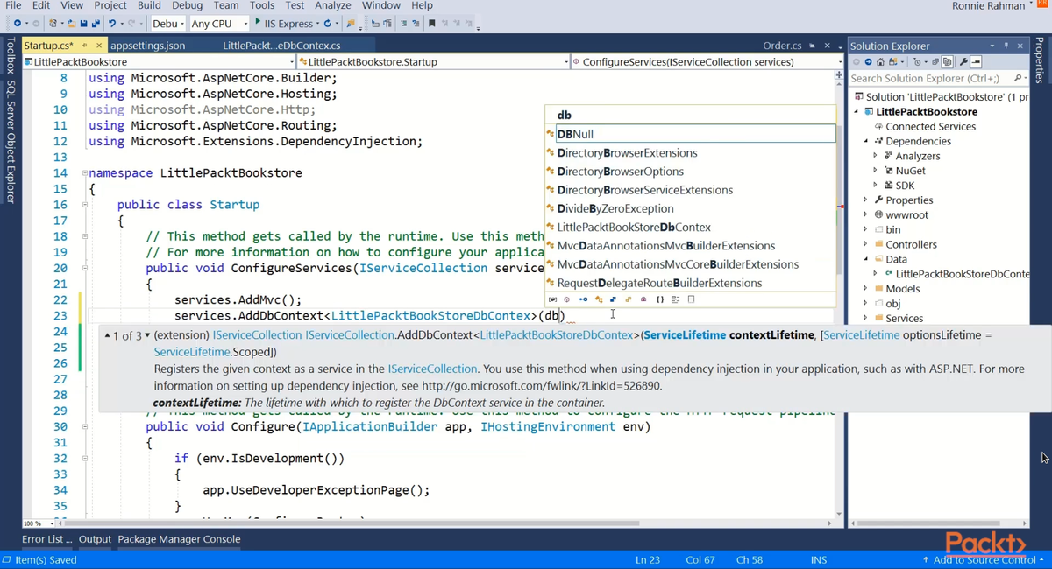Image resolution: width=1052 pixels, height=569 pixels.
Task: Open the SQL Server Object Explorer side tab
Action: (x=10, y=142)
